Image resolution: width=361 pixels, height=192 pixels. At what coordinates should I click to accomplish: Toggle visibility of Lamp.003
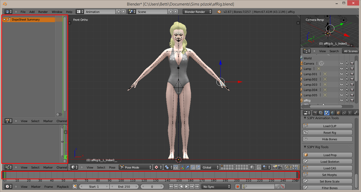coord(341,85)
